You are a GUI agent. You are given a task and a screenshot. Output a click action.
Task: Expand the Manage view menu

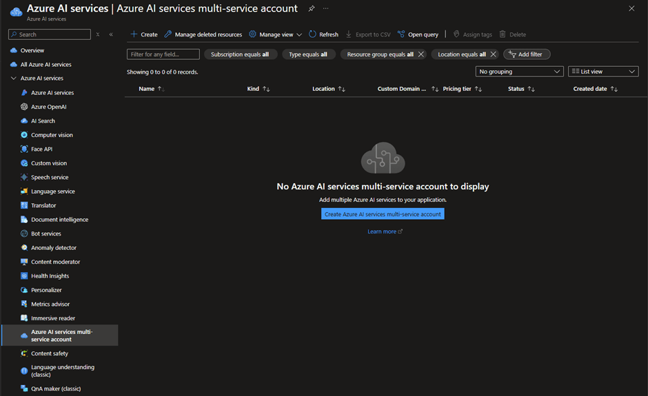(276, 34)
